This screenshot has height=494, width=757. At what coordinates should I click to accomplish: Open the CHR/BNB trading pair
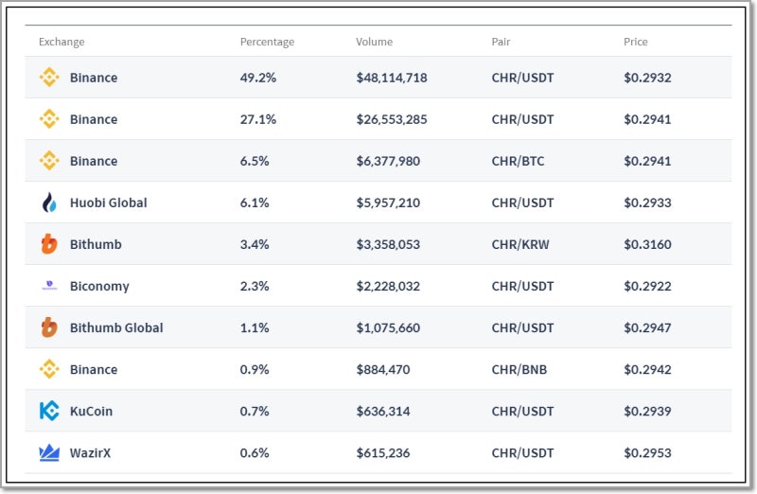[519, 369]
